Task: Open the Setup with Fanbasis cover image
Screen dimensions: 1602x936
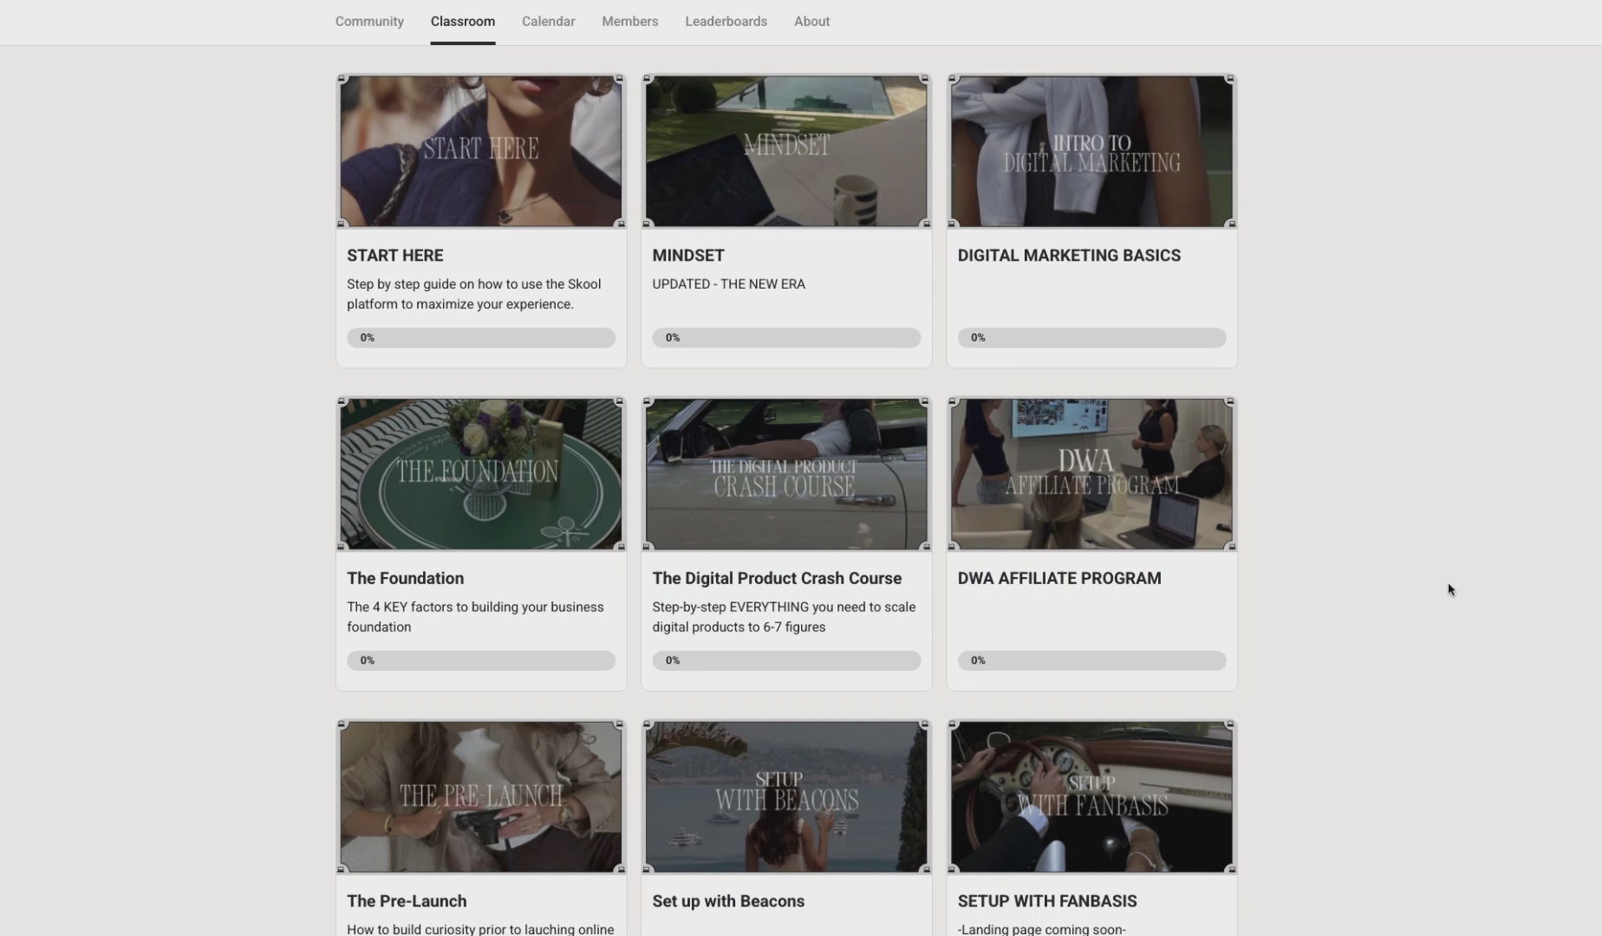Action: (1091, 796)
